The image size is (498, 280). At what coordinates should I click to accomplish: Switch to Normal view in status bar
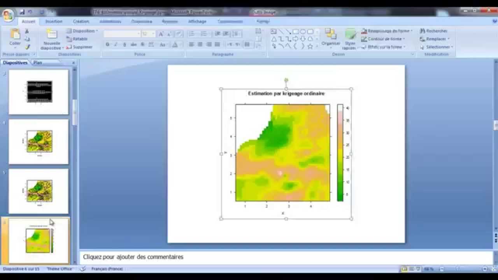point(404,269)
